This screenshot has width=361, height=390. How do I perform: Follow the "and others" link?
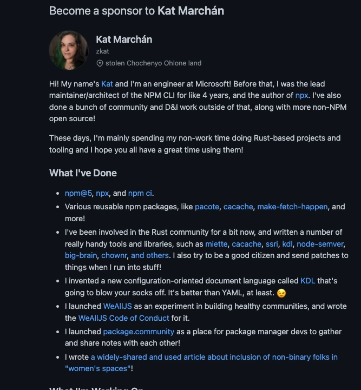(150, 255)
